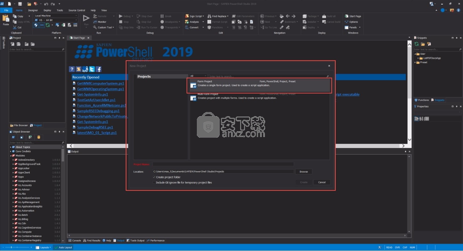Screen dimensions: 463x251
Task: Click the Browse button in New Project
Action: [x=304, y=172]
